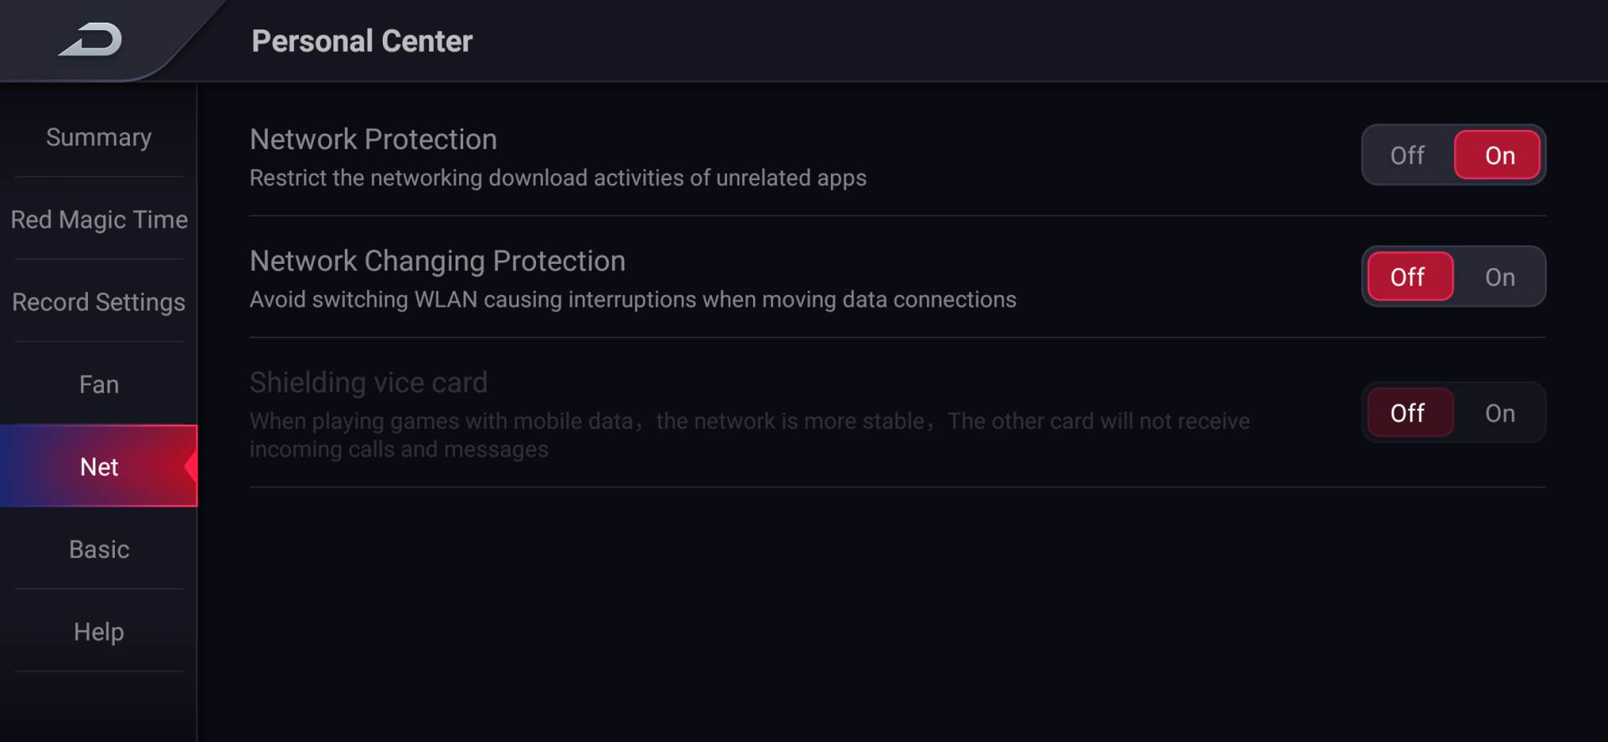Turn Network Protection off

(x=1407, y=156)
